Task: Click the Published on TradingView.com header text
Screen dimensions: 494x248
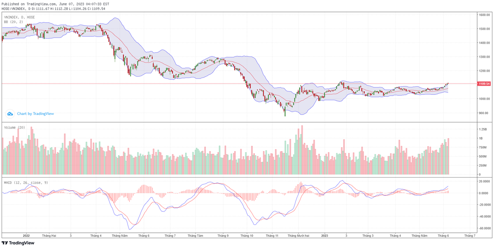Action: (56, 4)
